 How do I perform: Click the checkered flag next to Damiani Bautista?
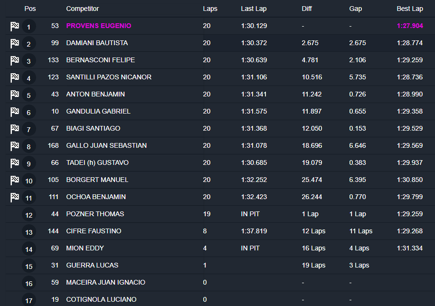pos(15,43)
